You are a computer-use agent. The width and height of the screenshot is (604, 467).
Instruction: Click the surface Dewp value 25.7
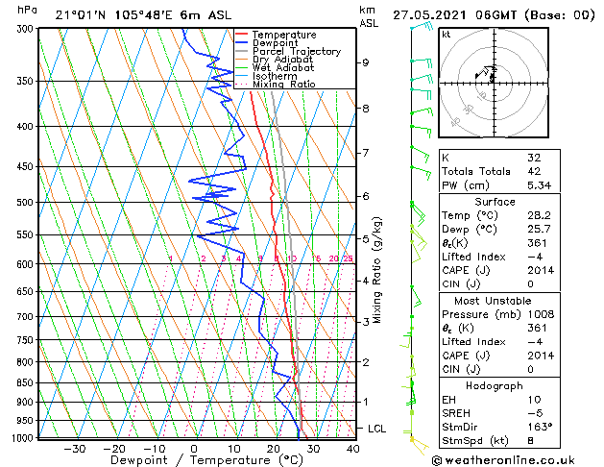pos(540,230)
